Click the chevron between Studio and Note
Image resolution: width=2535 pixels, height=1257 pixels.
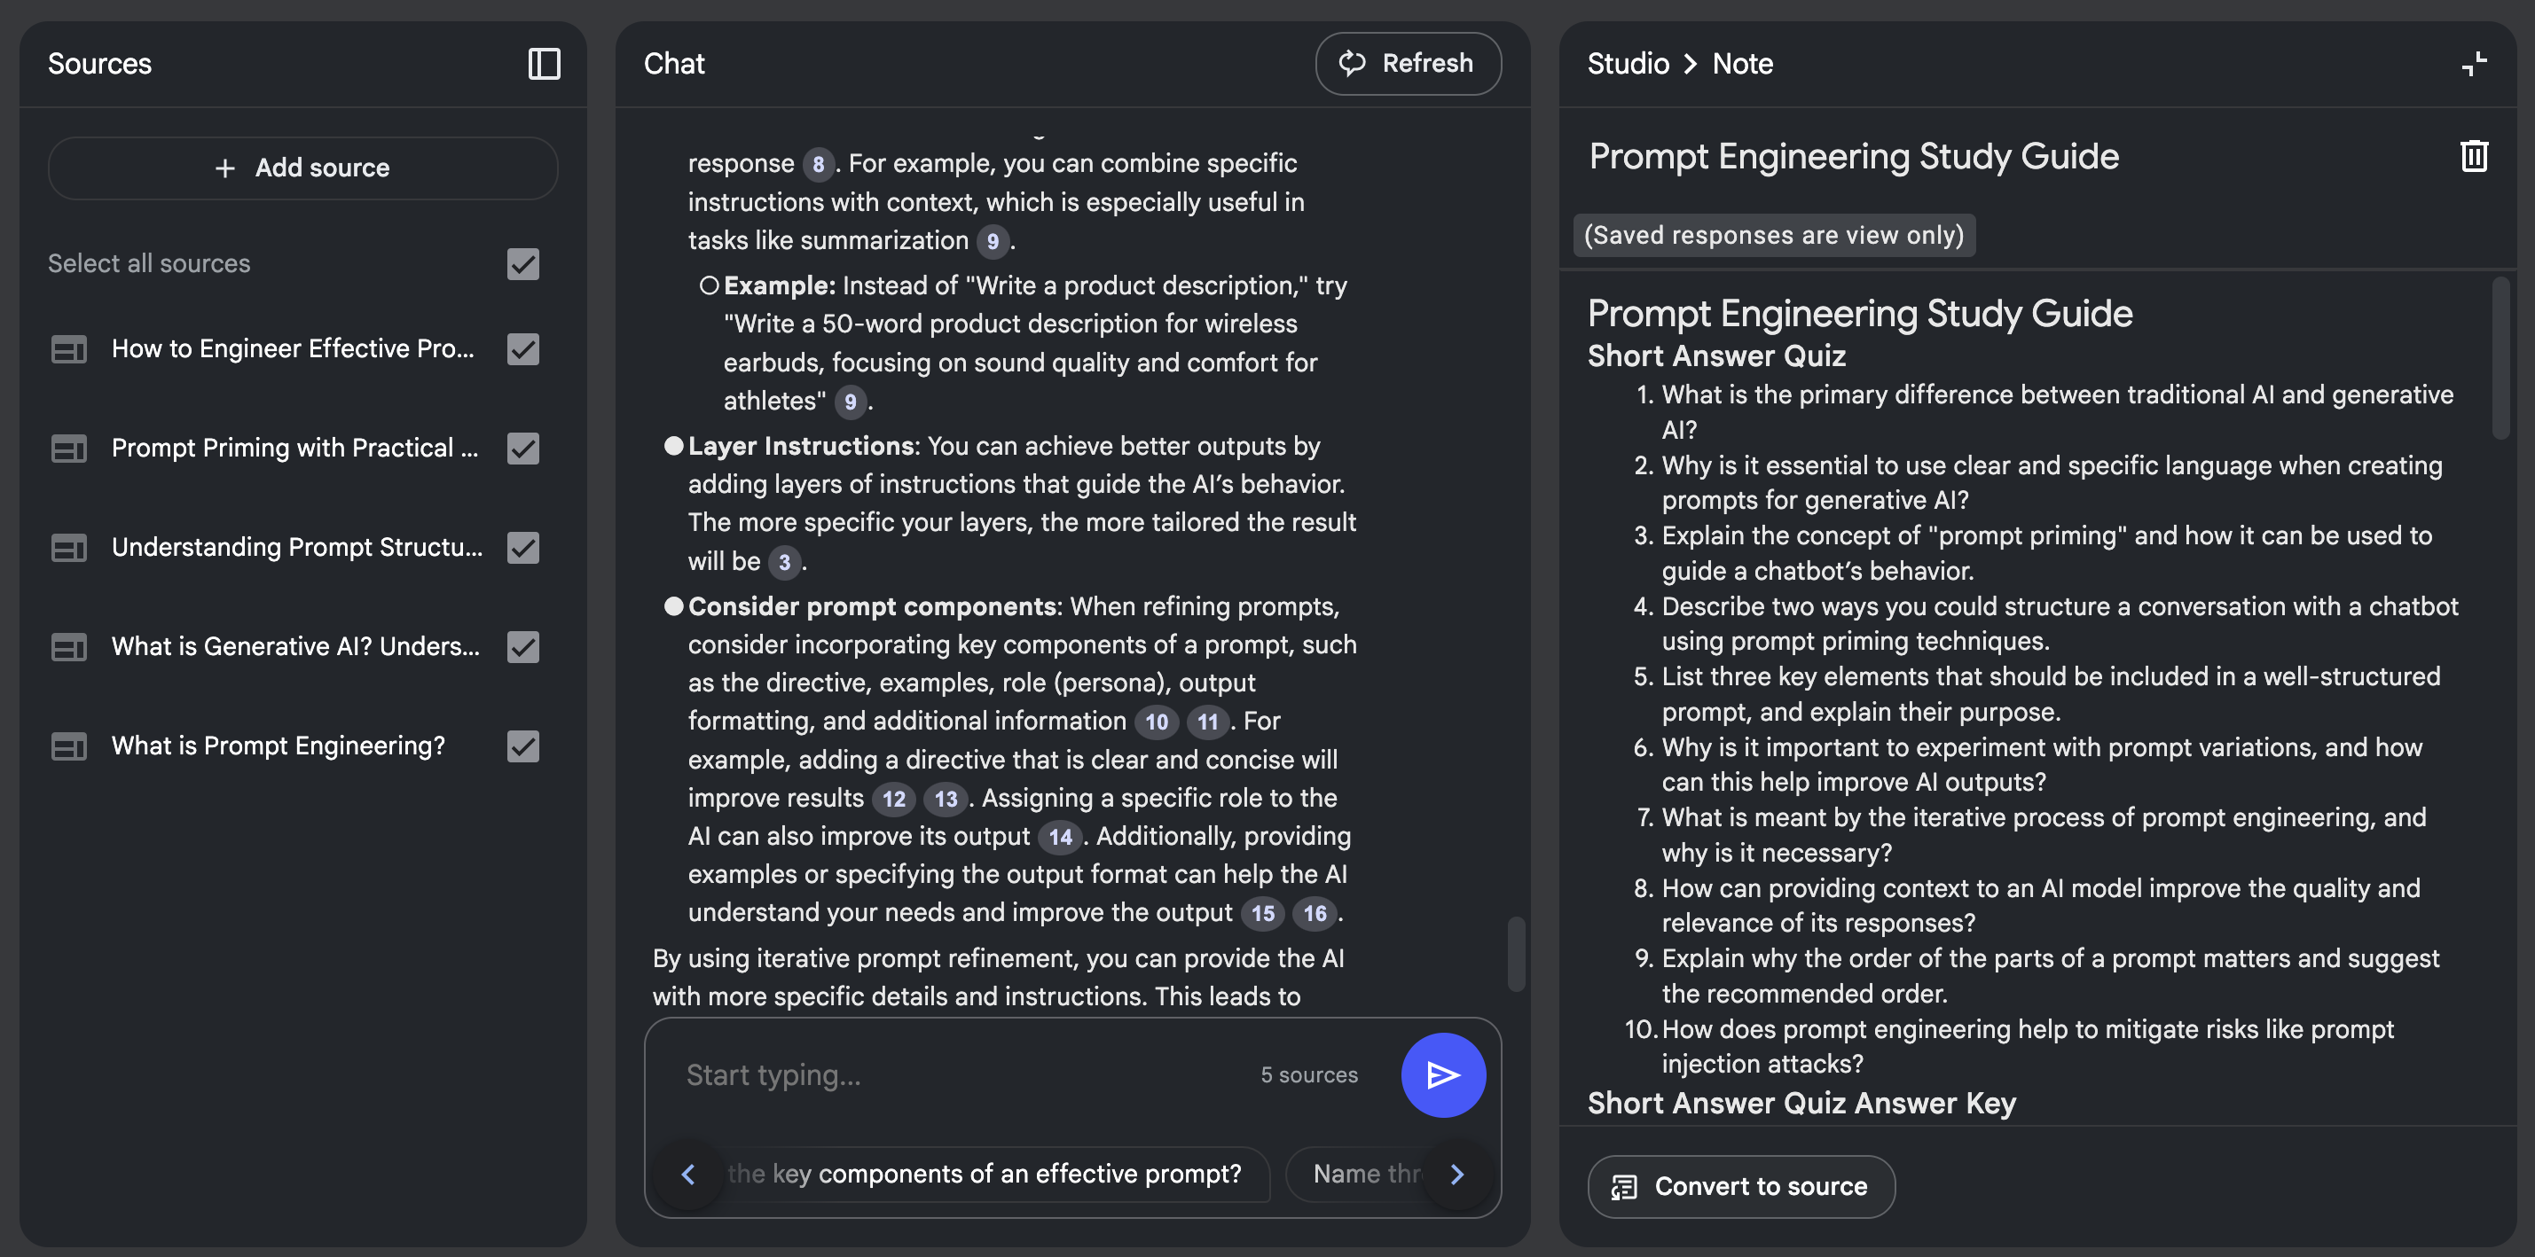tap(1691, 64)
